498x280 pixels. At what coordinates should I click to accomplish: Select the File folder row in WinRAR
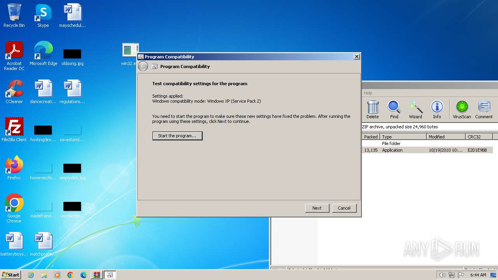click(x=427, y=143)
